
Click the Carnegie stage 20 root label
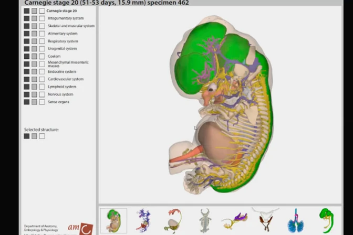(60, 10)
